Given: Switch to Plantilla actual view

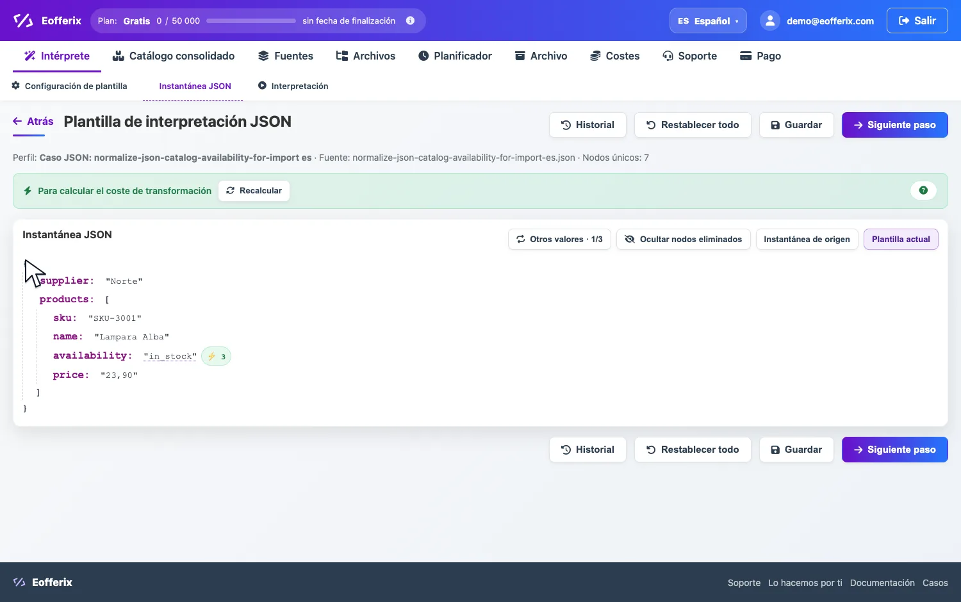Looking at the screenshot, I should (901, 240).
